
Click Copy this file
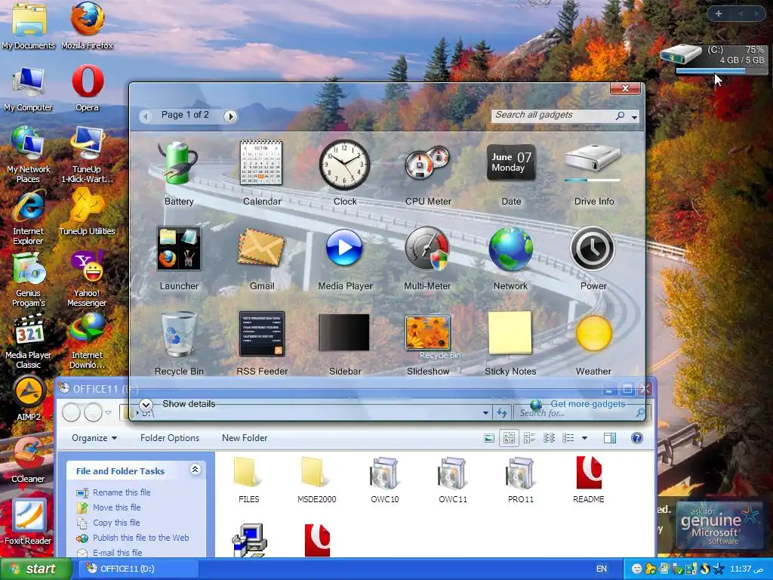click(x=116, y=523)
